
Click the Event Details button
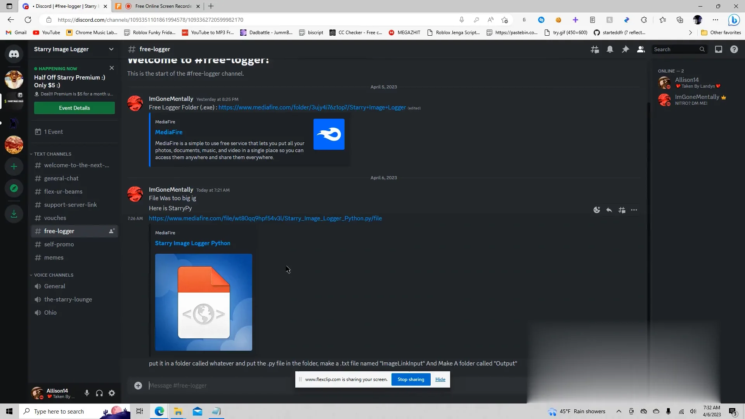(x=74, y=108)
